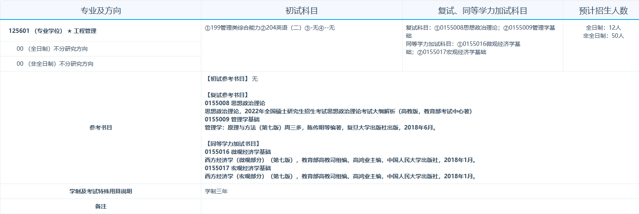Open the 125601 工程管理 major entry
The width and height of the screenshot is (639, 214).
pyautogui.click(x=52, y=31)
